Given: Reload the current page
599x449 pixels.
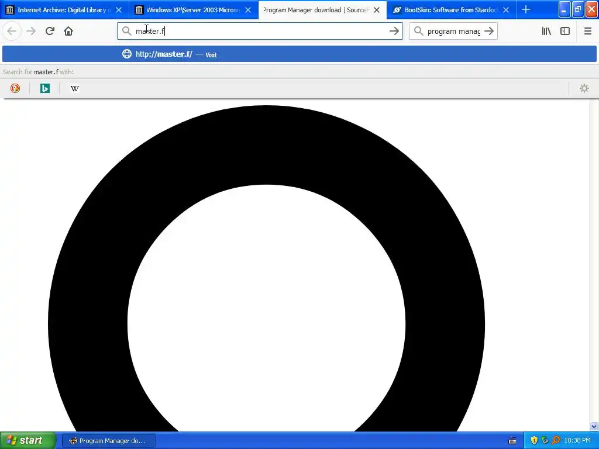Looking at the screenshot, I should tap(50, 32).
